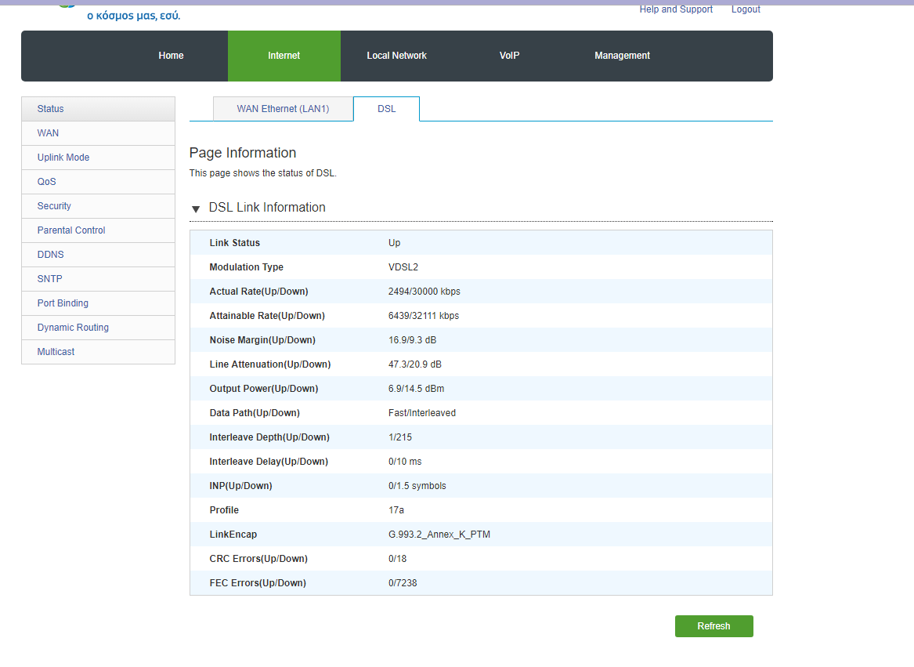914x667 pixels.
Task: Select the DSL tab
Action: pyautogui.click(x=386, y=109)
